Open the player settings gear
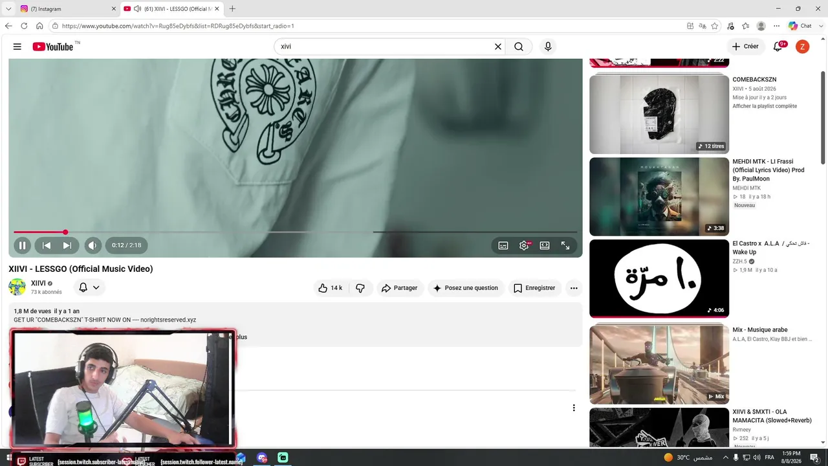The height and width of the screenshot is (466, 828). [x=524, y=245]
